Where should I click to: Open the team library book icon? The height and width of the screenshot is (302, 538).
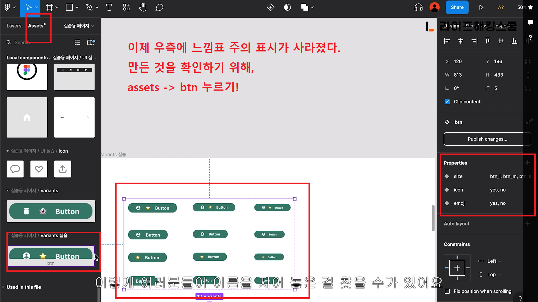click(91, 42)
